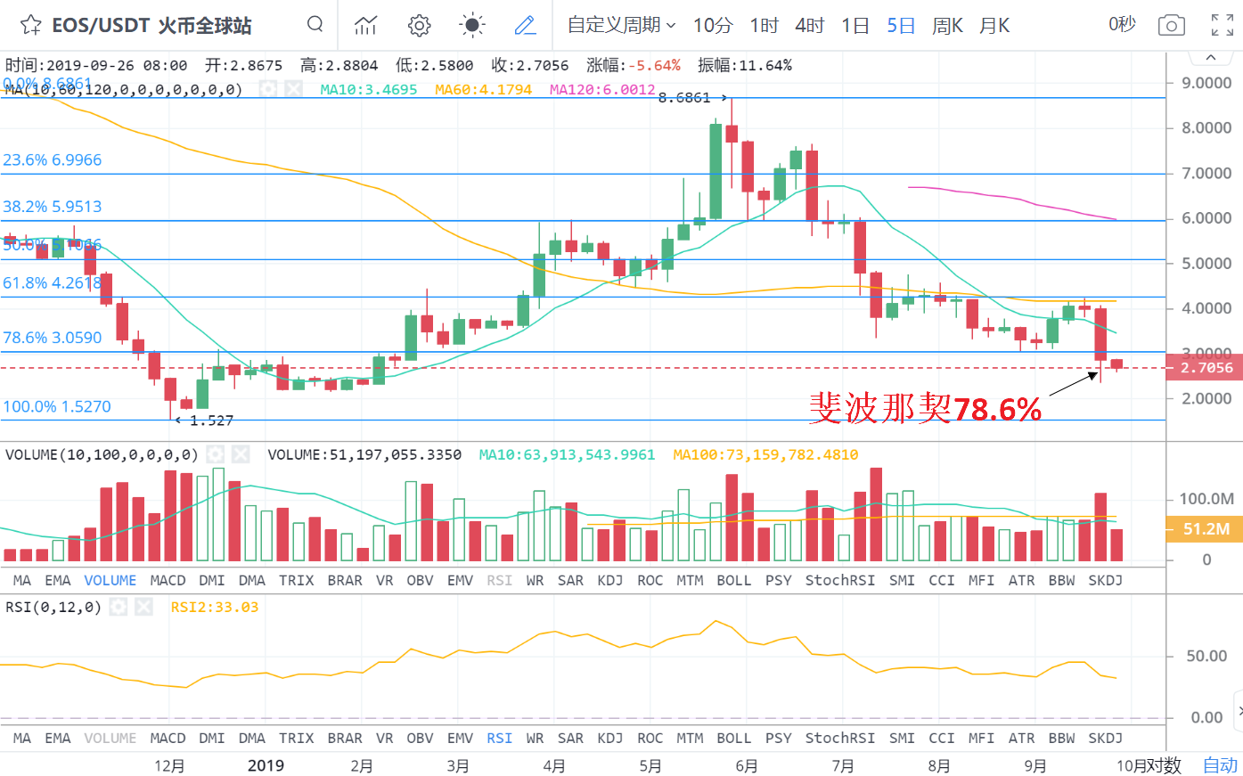Switch chart theme with the sun icon
Image resolution: width=1243 pixels, height=776 pixels.
click(472, 26)
